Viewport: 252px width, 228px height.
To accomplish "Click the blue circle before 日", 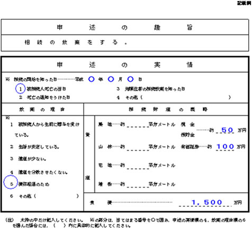I will [130, 79].
